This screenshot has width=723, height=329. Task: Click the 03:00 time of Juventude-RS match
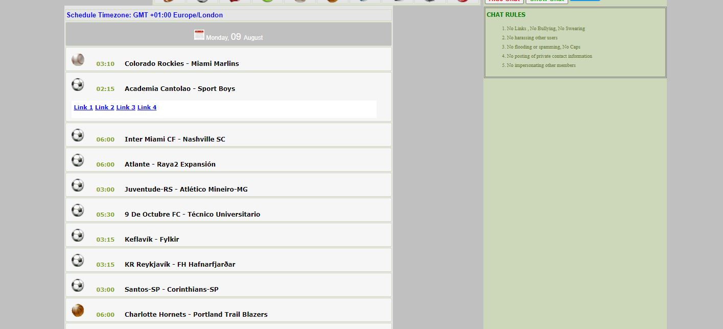pyautogui.click(x=105, y=190)
